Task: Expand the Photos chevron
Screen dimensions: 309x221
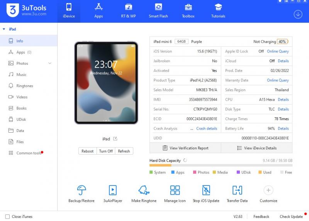Action: 50,63
